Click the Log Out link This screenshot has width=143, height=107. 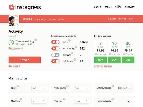[61, 19]
